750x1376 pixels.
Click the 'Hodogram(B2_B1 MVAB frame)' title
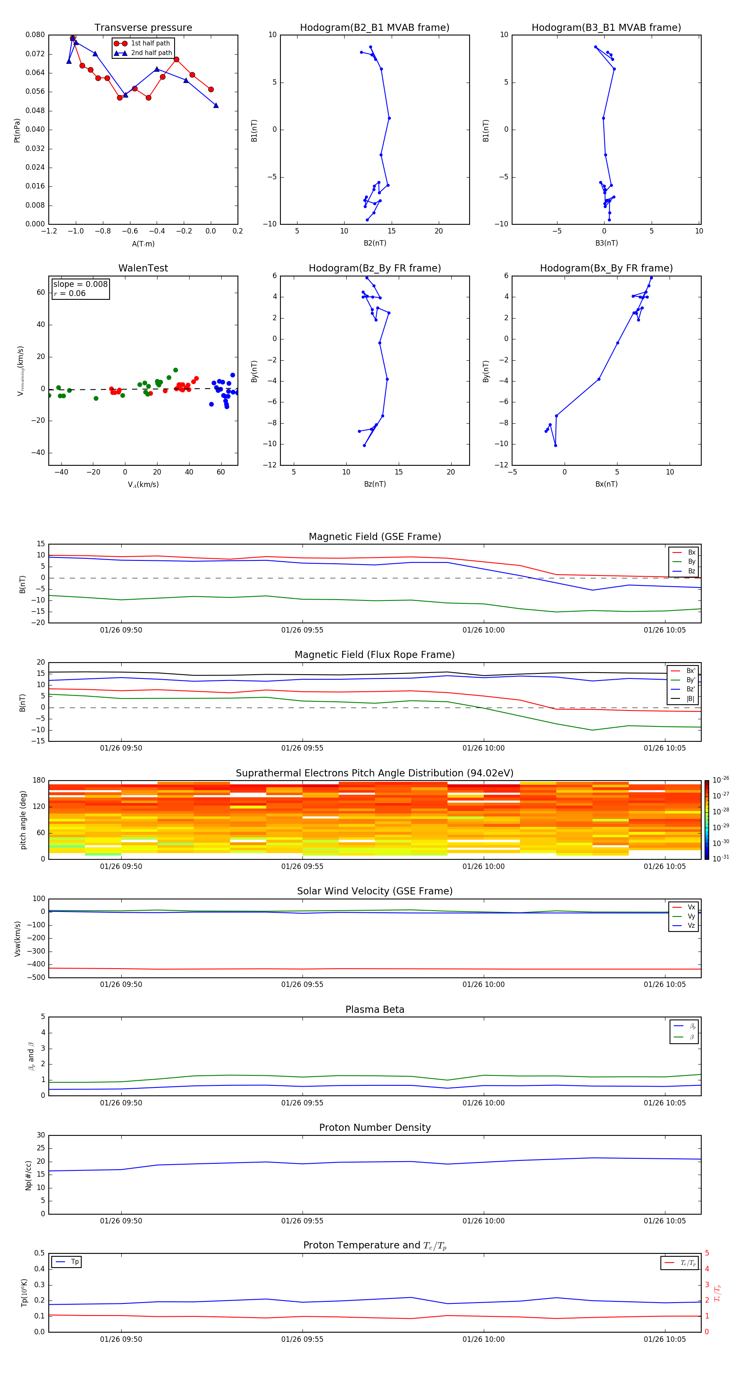375,28
